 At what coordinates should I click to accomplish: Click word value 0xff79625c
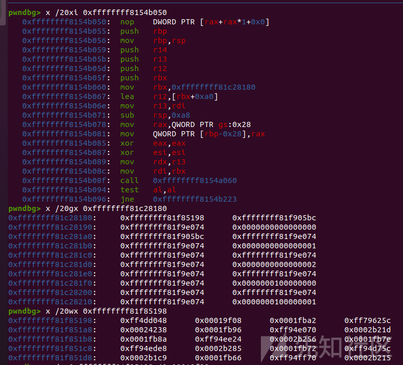[368, 320]
